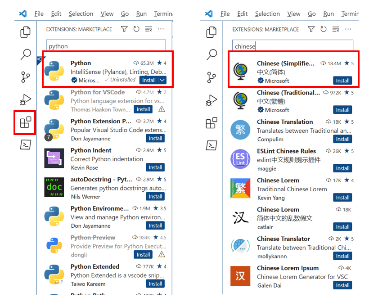This screenshot has width=378, height=302.
Task: Select Chinese Lorem Ipsum extension title
Action: click(x=288, y=268)
